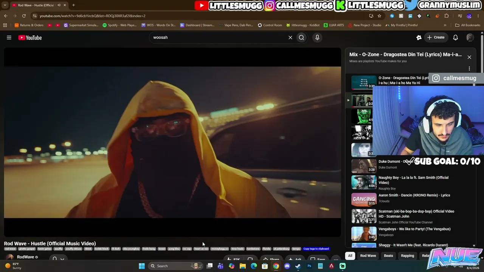Image resolution: width=484 pixels, height=272 pixels.
Task: Install app icon in address bar
Action: coord(371,16)
